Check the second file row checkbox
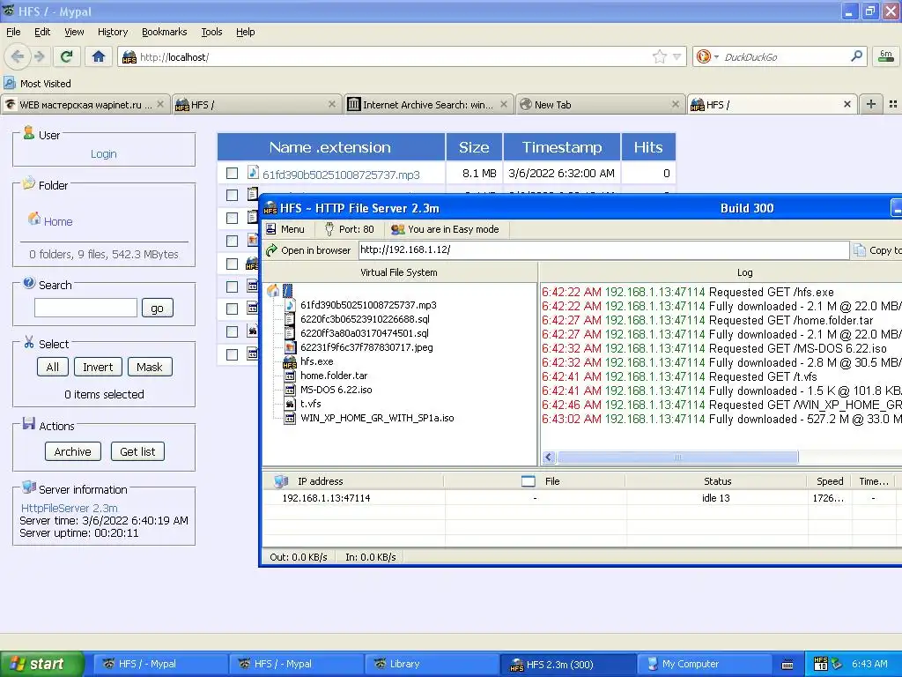 point(232,195)
